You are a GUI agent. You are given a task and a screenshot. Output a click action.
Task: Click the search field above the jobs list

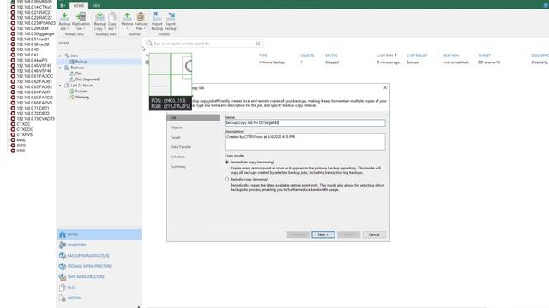point(205,44)
